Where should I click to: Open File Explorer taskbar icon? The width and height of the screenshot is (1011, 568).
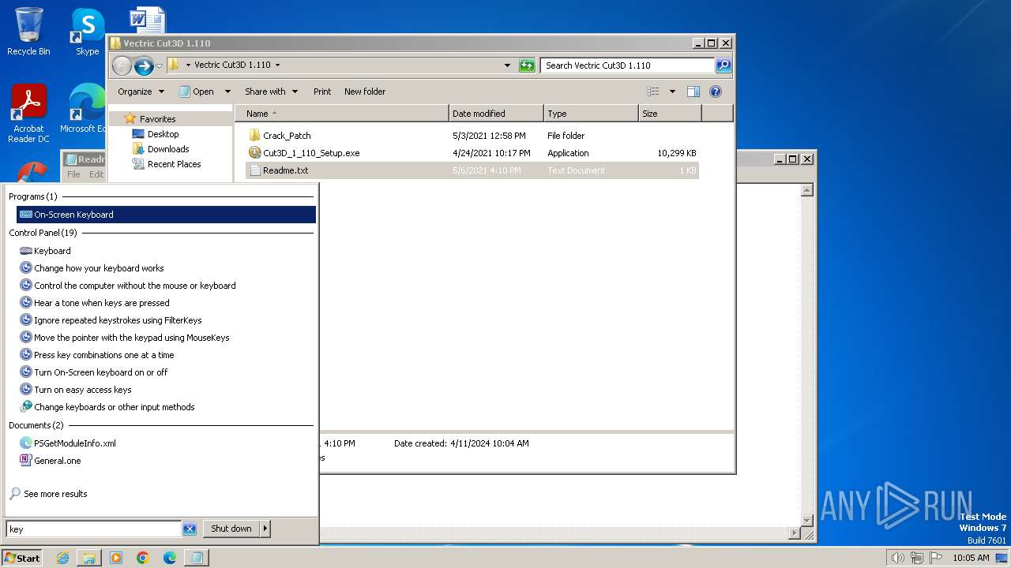[x=89, y=558]
